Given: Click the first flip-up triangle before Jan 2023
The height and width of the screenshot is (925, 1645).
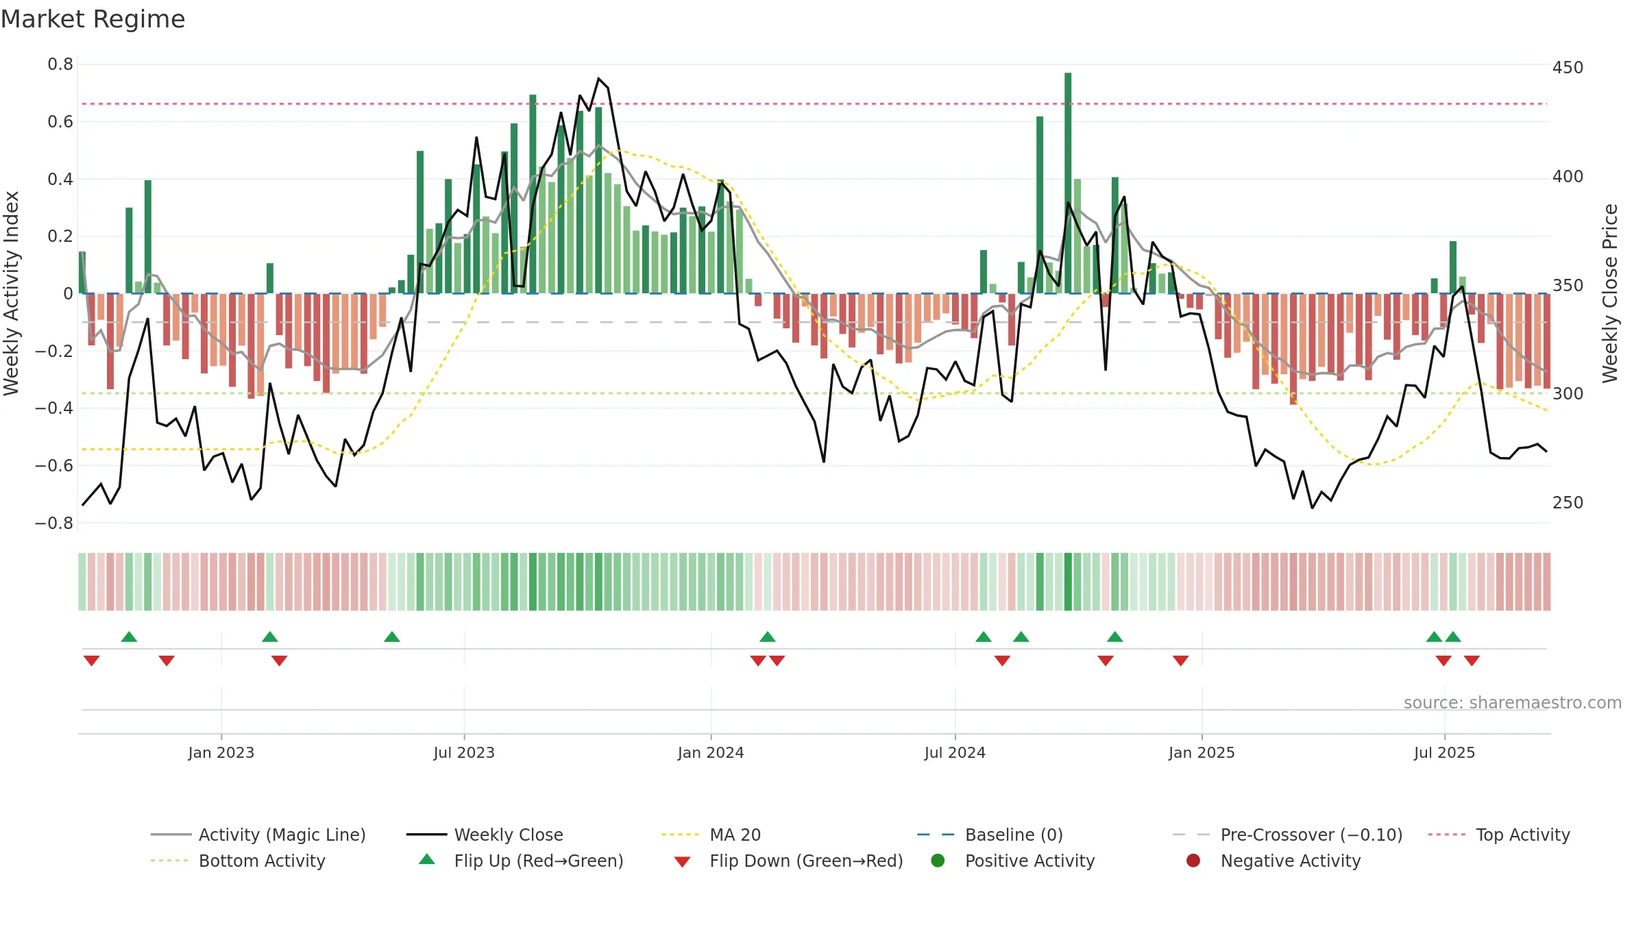Looking at the screenshot, I should click(x=129, y=637).
